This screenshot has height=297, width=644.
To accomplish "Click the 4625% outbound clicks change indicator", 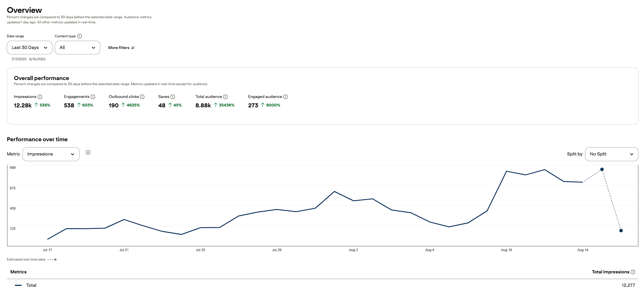I will [131, 105].
